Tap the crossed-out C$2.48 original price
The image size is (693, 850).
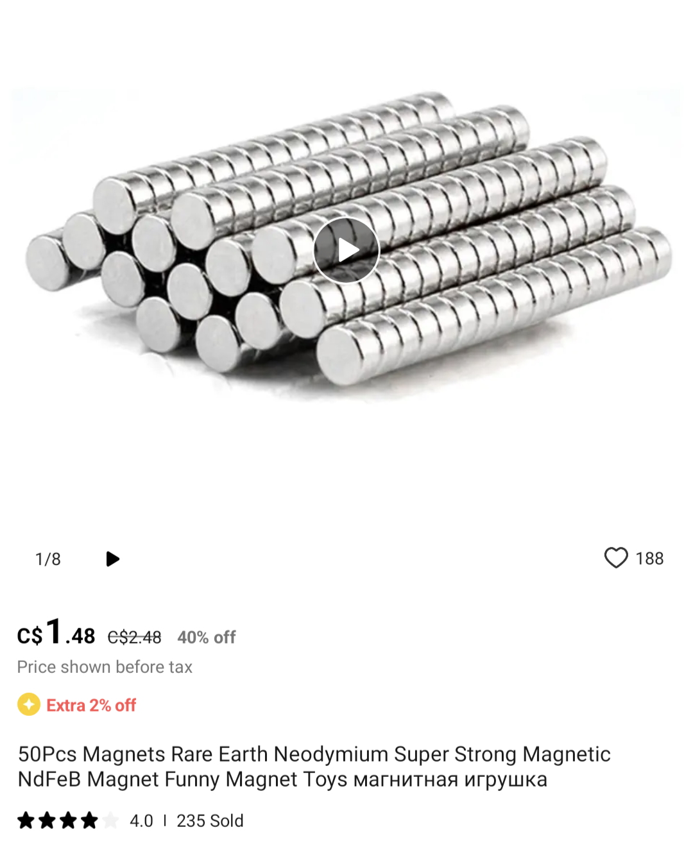134,637
